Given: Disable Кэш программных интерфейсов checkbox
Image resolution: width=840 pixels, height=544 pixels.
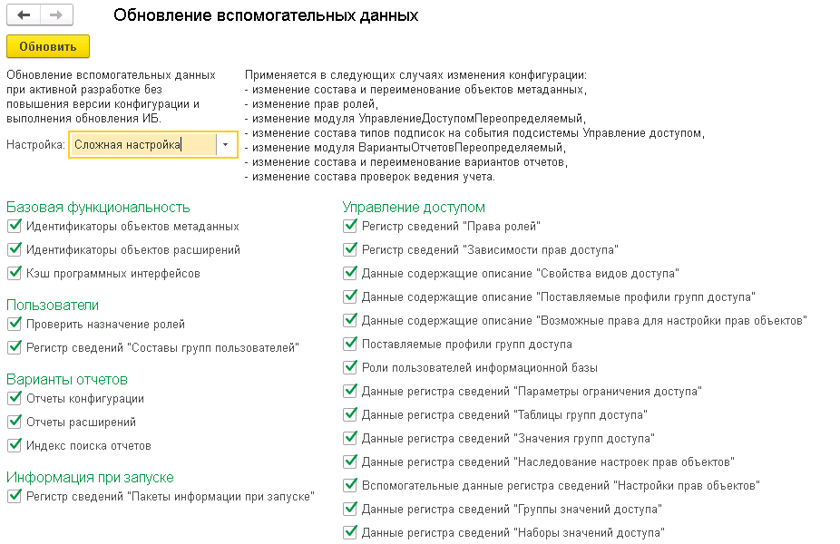Looking at the screenshot, I should click(x=15, y=273).
